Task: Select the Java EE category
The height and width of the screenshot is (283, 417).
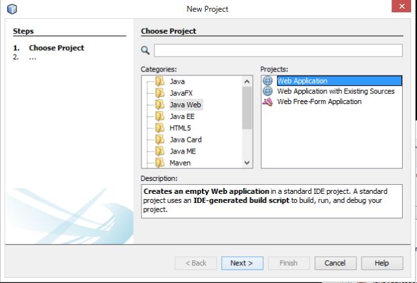Action: 182,116
